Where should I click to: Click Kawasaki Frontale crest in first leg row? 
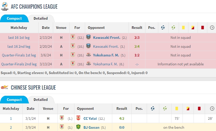click(x=88, y=37)
